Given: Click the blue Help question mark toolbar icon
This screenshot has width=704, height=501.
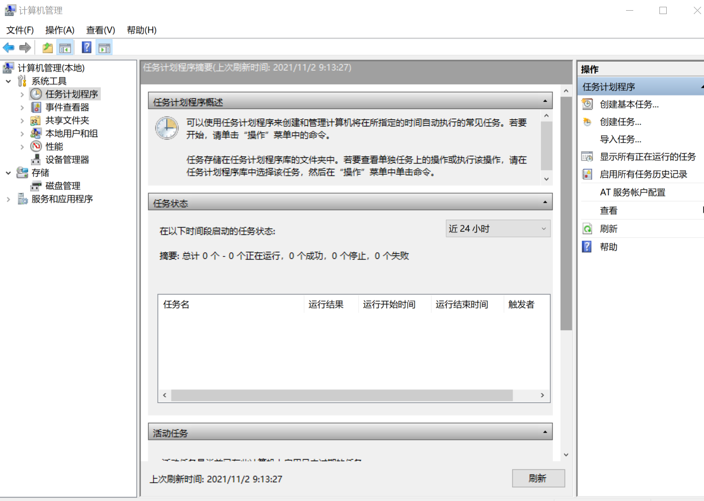Looking at the screenshot, I should tap(87, 47).
